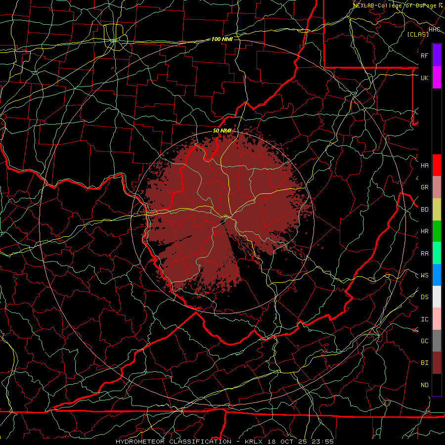Image resolution: width=445 pixels, height=445 pixels.
Task: Click the 23:55 timestamp
Action: pyautogui.click(x=323, y=442)
